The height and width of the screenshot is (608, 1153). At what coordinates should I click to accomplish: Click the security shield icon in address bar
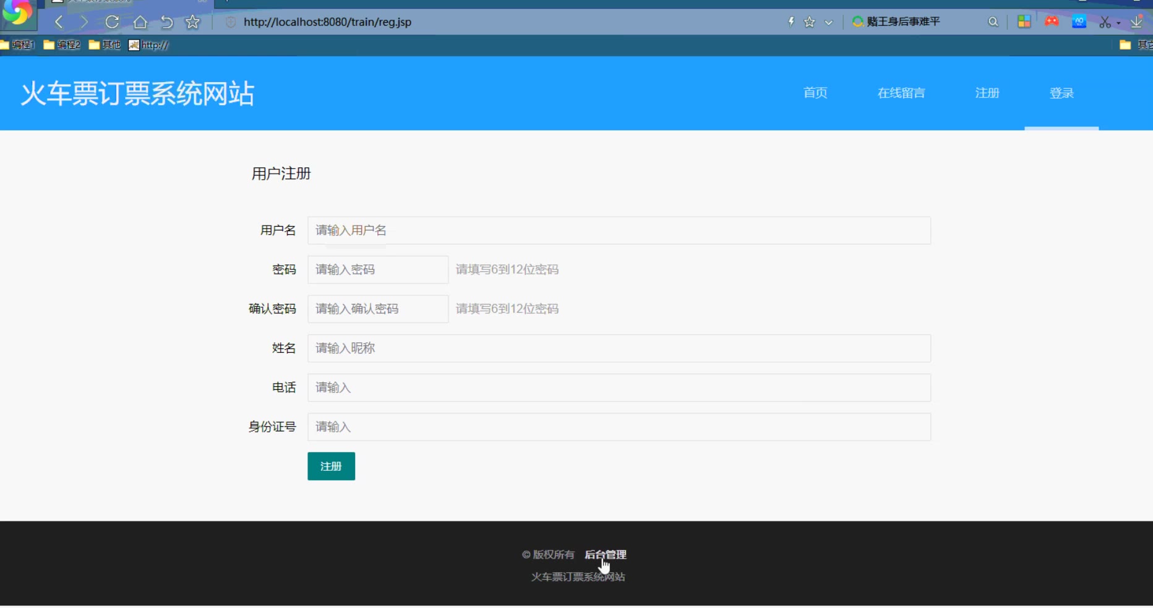click(x=231, y=22)
